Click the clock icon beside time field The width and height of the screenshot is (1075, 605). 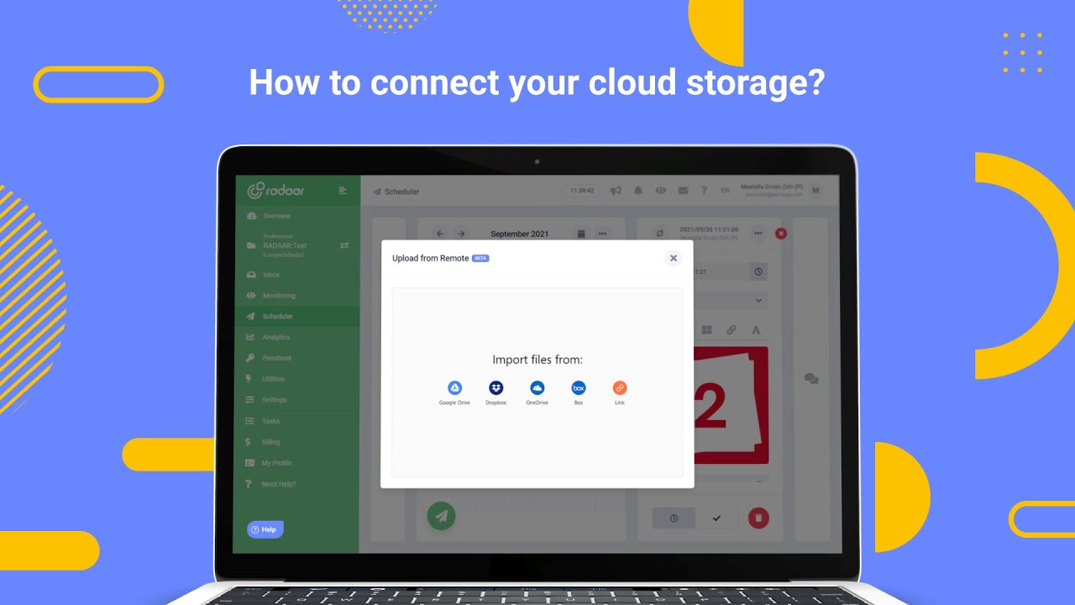coord(758,271)
